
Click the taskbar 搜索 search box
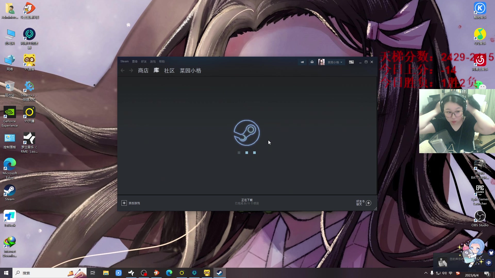pyautogui.click(x=49, y=273)
